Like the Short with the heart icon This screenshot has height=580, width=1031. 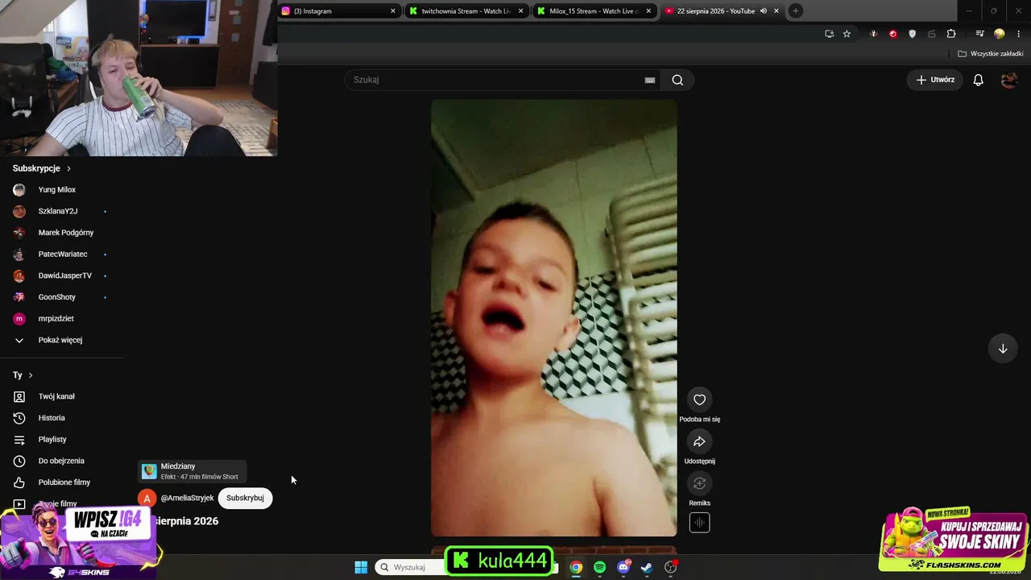click(699, 400)
